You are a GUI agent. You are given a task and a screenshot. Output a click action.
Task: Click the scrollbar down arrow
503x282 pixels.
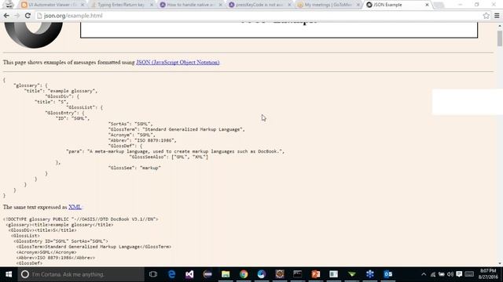coord(500,264)
